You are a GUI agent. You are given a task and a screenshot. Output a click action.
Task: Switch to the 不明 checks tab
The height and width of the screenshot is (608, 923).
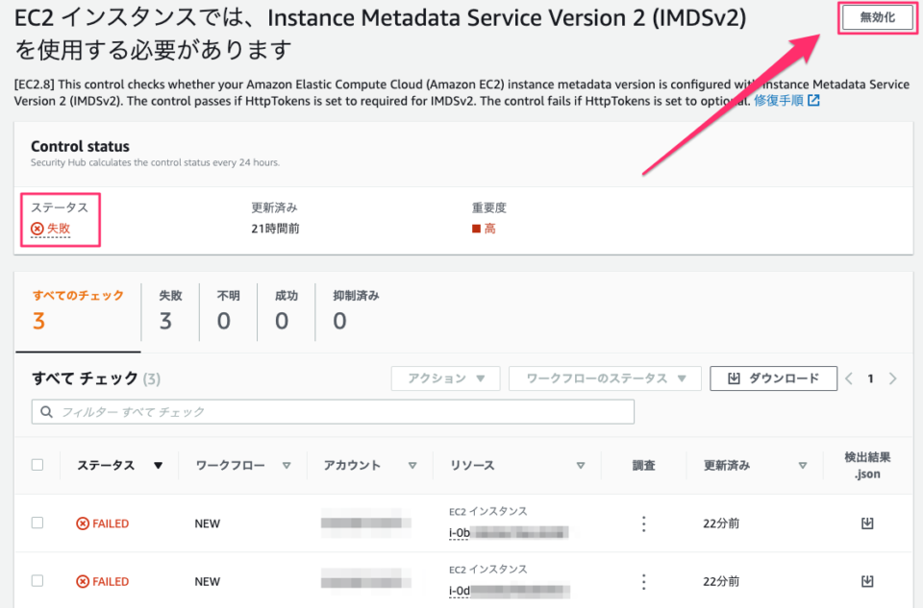click(228, 310)
